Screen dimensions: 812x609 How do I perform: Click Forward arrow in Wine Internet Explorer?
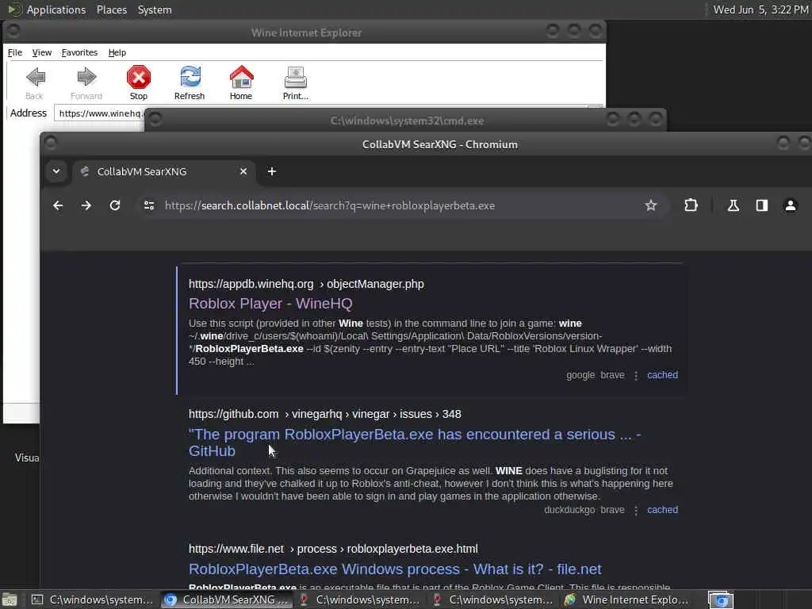(86, 78)
